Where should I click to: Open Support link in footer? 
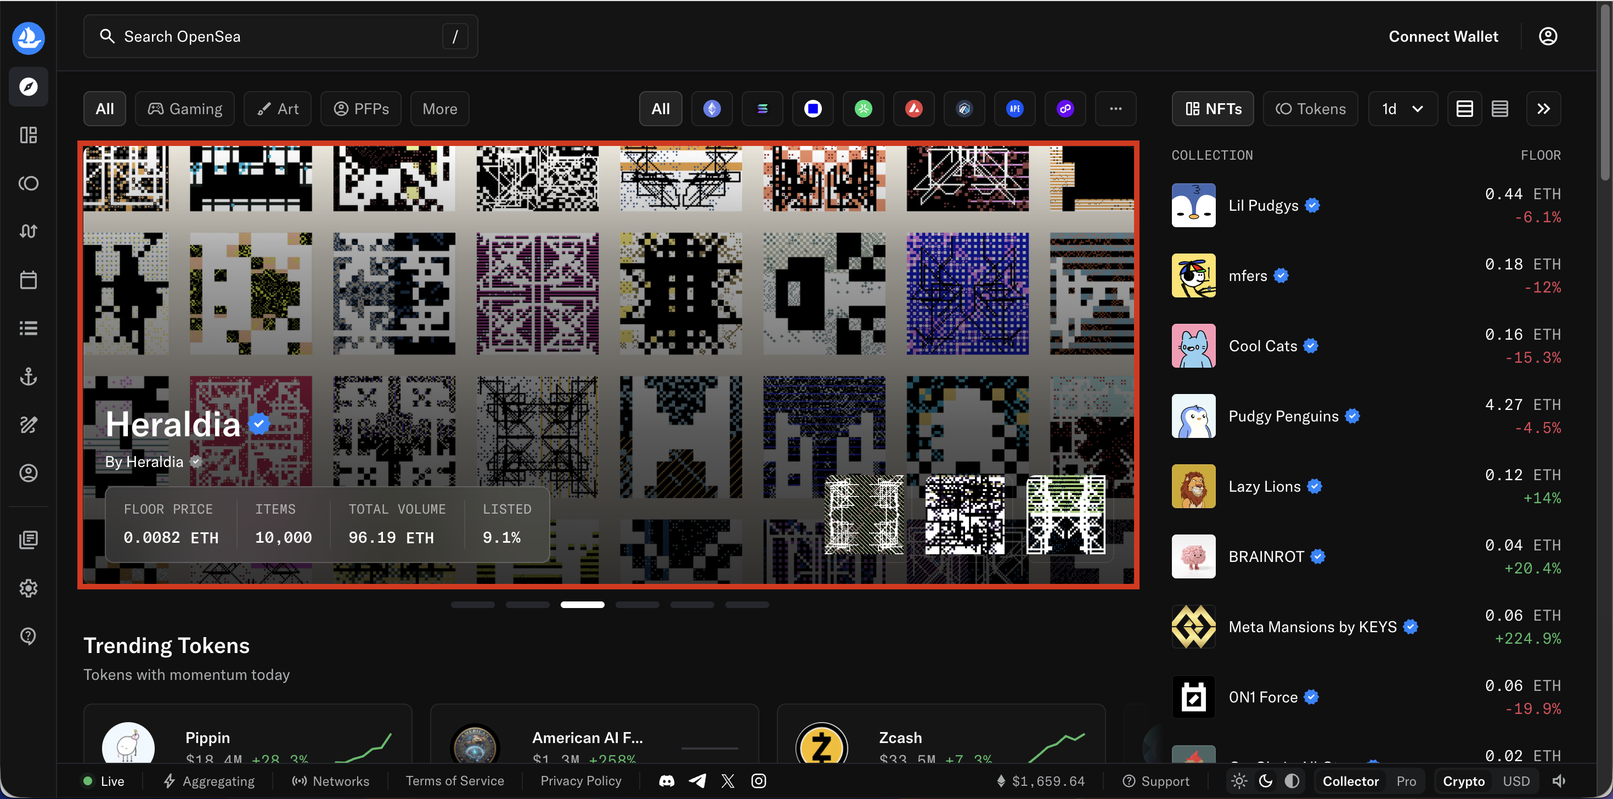pos(1155,781)
